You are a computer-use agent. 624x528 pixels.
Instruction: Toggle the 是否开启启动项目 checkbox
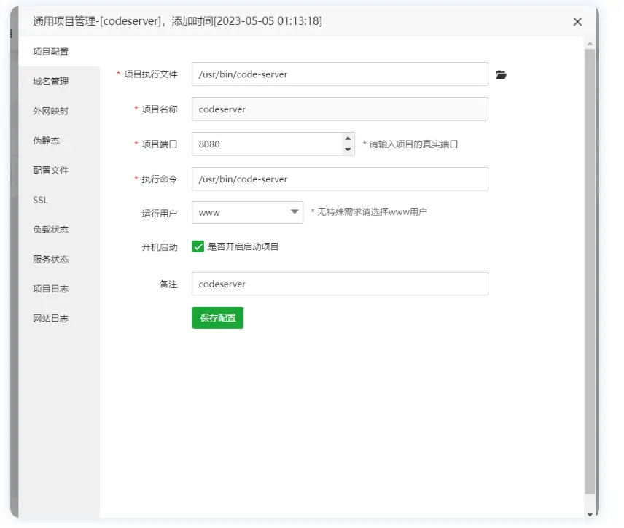pyautogui.click(x=198, y=247)
